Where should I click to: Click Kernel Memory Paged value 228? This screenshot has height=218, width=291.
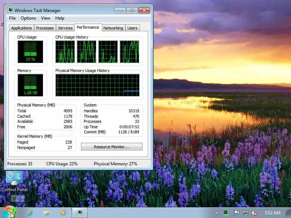click(69, 142)
